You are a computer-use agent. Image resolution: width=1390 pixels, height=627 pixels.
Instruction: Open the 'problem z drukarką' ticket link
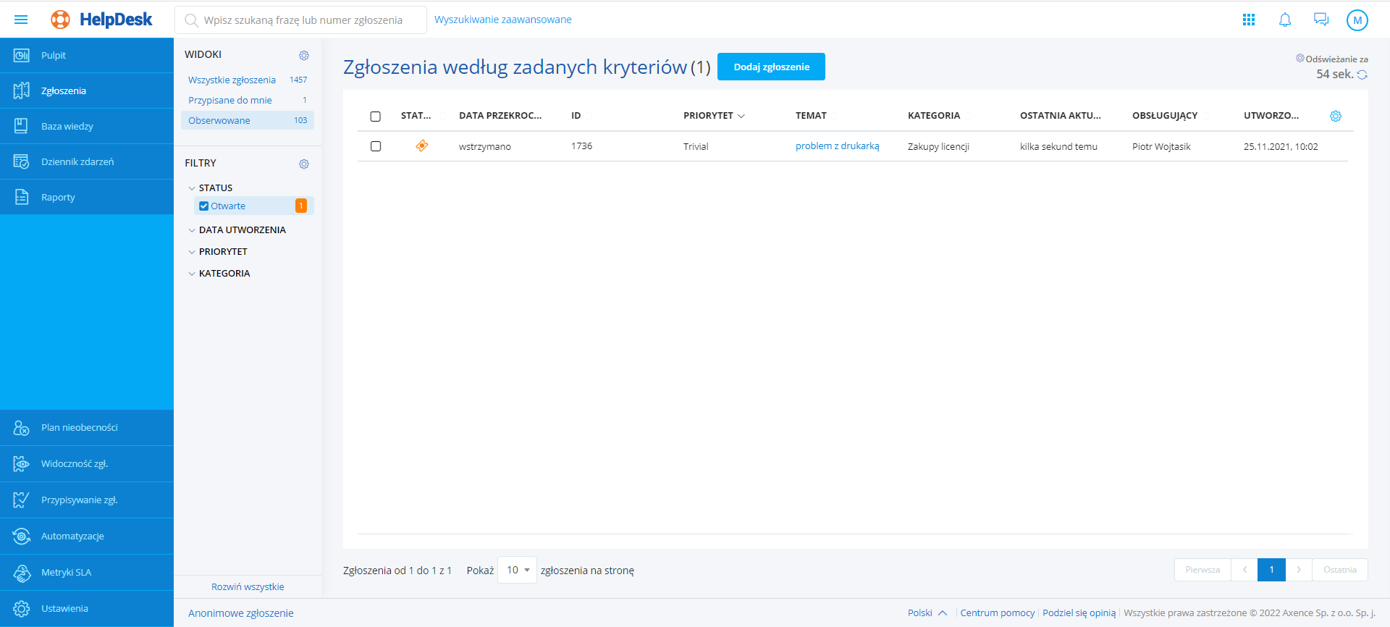[x=837, y=146]
